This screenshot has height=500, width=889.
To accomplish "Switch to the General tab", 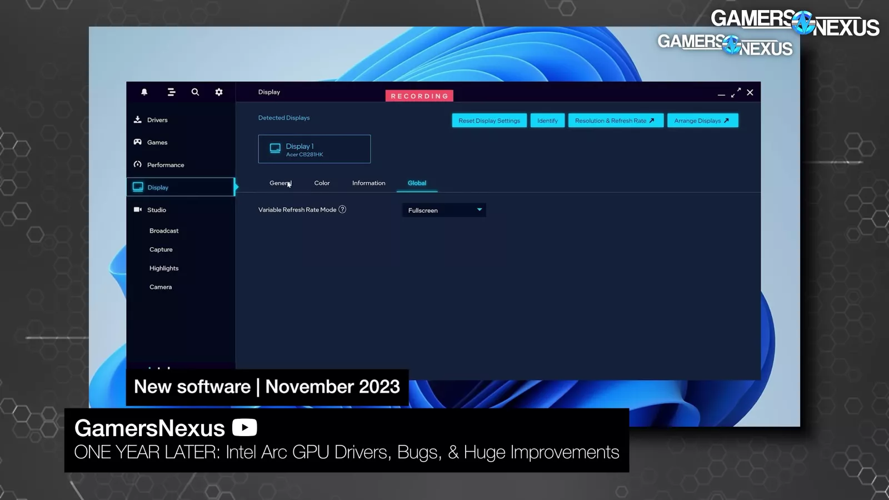I will [x=280, y=183].
